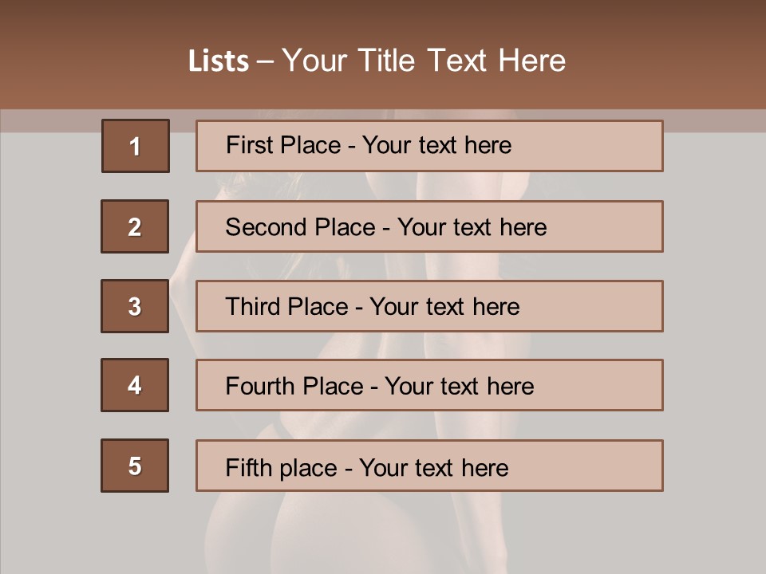
Task: Select the number 2 box
Action: coord(135,226)
